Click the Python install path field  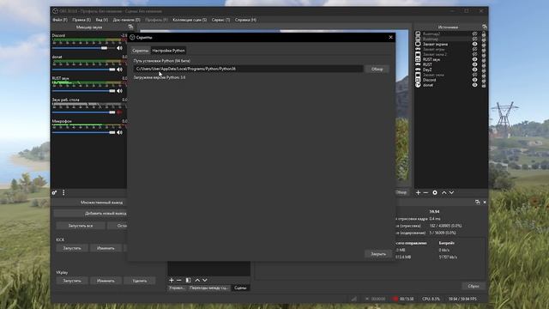point(248,69)
